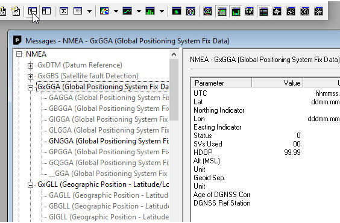This screenshot has height=223, width=340.
Task: Toggle the Data docking window list icon
Action: pos(263,11)
